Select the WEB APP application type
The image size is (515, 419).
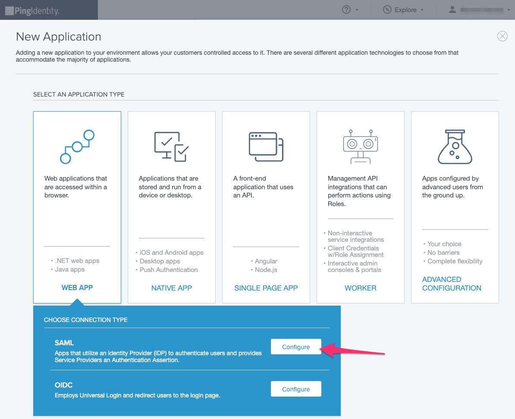tap(77, 288)
